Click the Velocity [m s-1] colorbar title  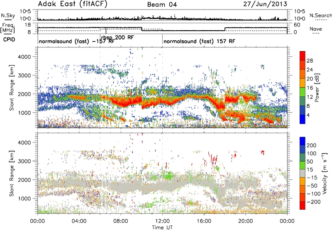(x=325, y=173)
